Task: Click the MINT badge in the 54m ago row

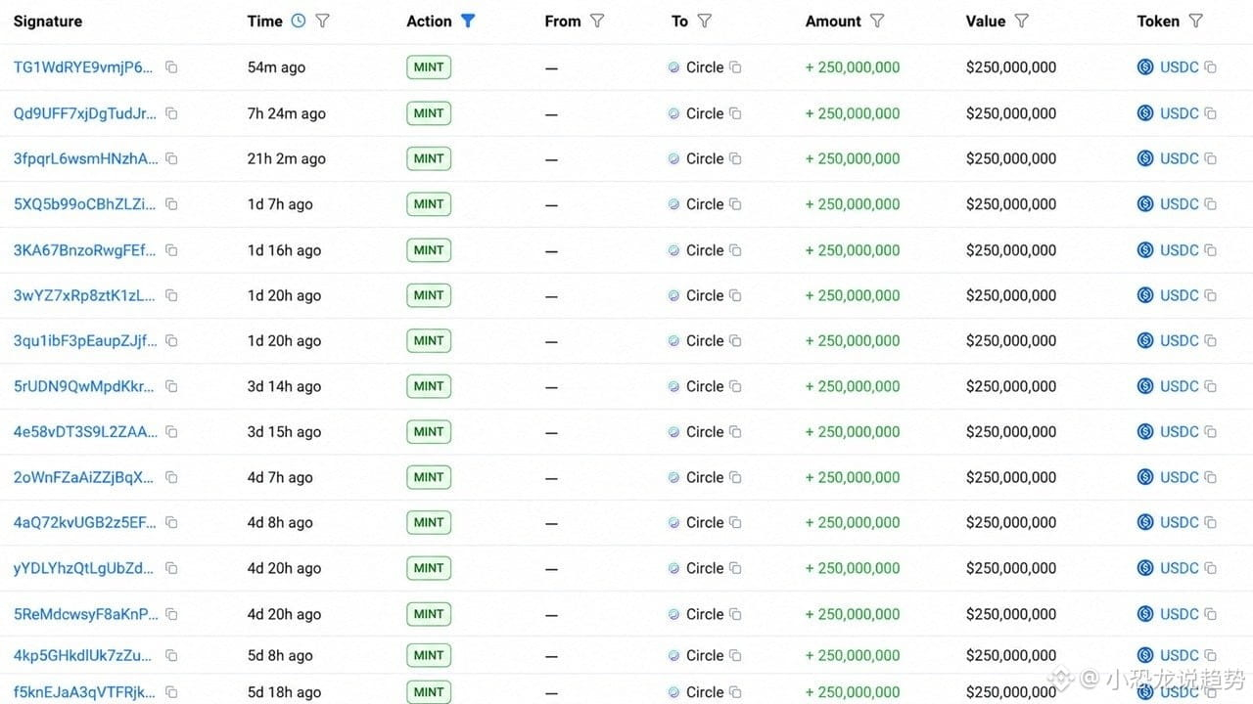Action: [429, 67]
